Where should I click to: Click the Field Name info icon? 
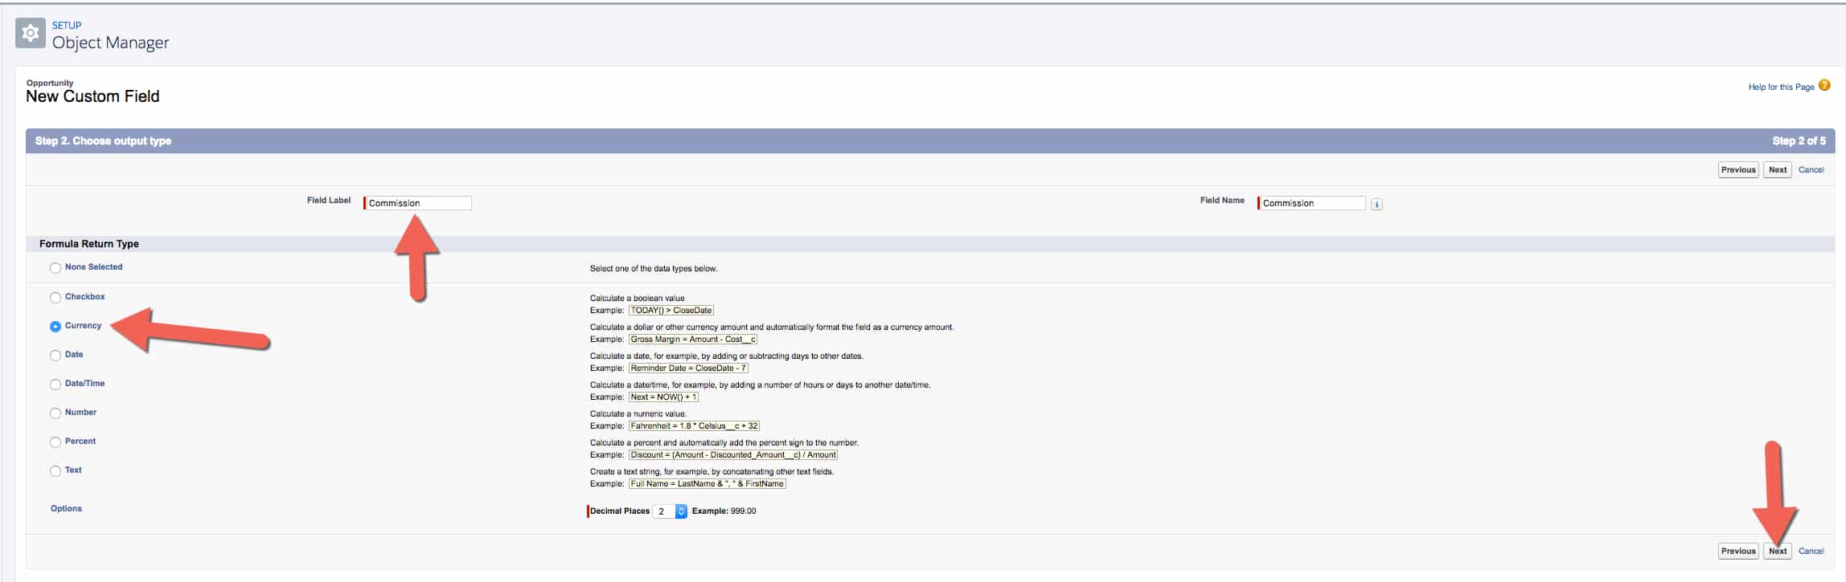pos(1376,204)
